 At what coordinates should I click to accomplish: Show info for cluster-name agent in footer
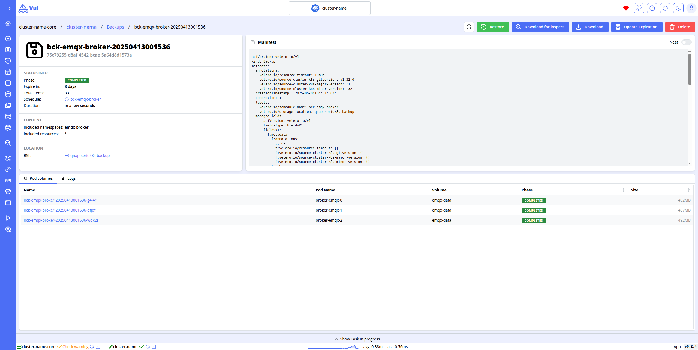(154, 347)
